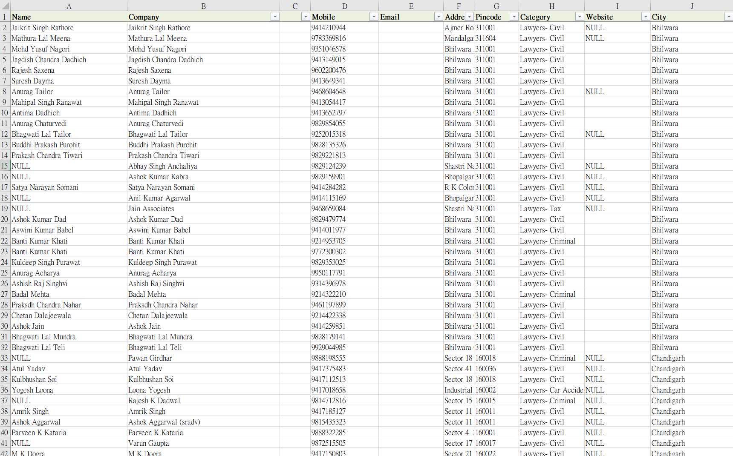
Task: Select column A by its header letter
Action: coord(69,6)
